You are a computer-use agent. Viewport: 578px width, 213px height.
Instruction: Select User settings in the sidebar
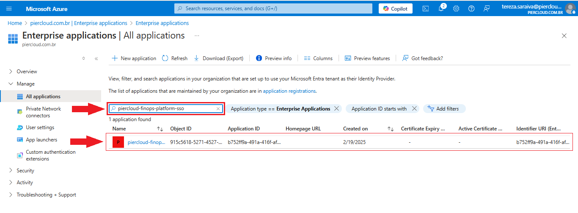[40, 127]
